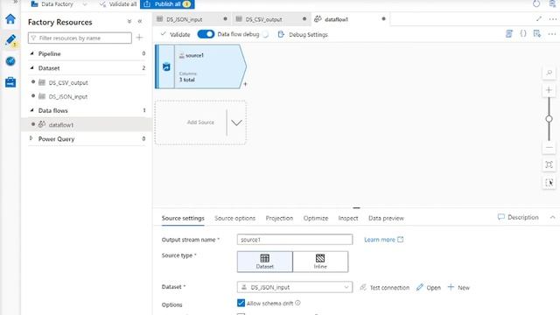Select DS_JSON_input in resource tree

[68, 96]
